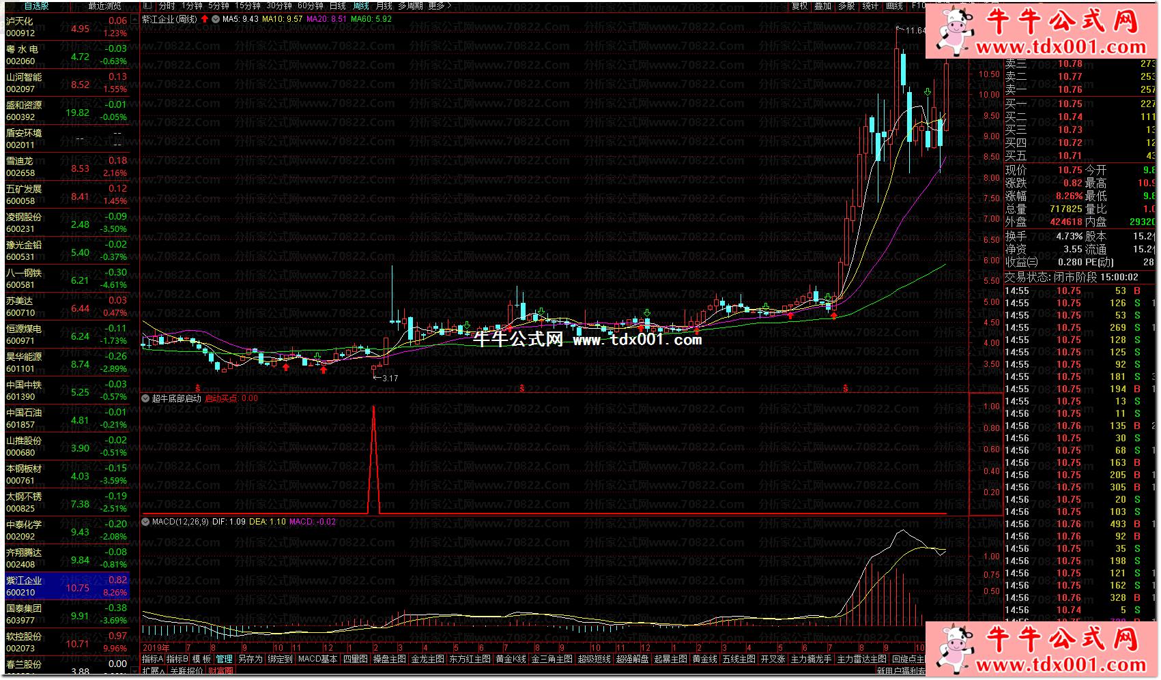Click 另存为 save-as button
This screenshot has width=1161, height=680.
click(250, 660)
